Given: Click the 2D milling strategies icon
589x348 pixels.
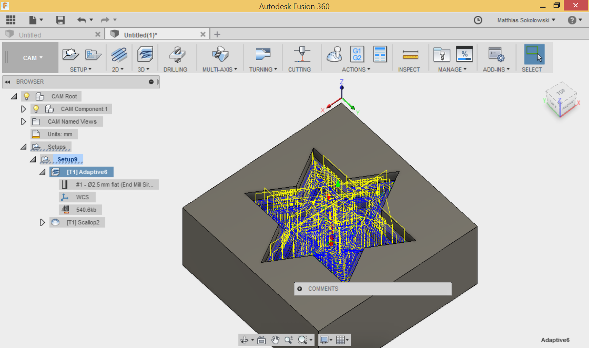Looking at the screenshot, I should pyautogui.click(x=119, y=55).
